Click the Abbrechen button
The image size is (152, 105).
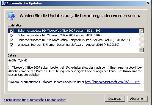(137, 99)
